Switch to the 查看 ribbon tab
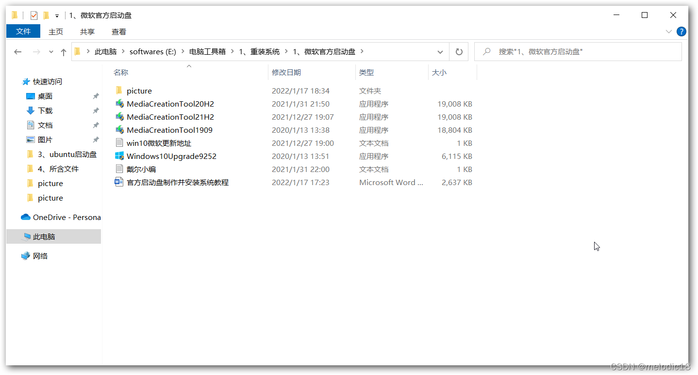Image resolution: width=698 pixels, height=375 pixels. coord(119,32)
